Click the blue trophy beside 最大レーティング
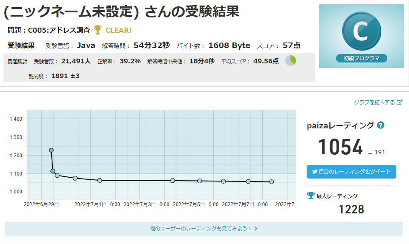The height and width of the screenshot is (244, 409). (x=311, y=196)
